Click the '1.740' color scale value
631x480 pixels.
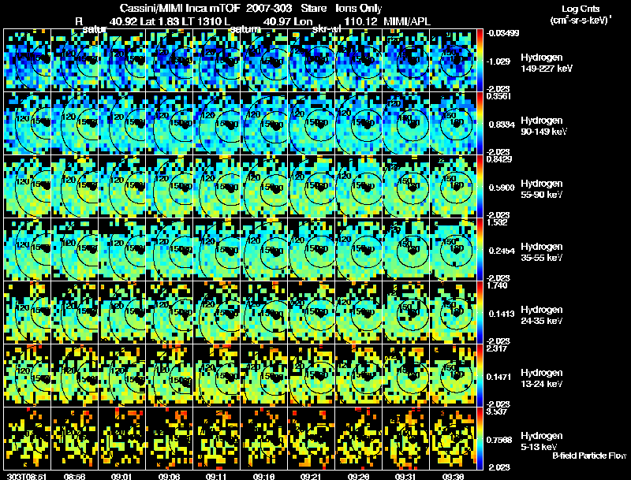click(497, 285)
